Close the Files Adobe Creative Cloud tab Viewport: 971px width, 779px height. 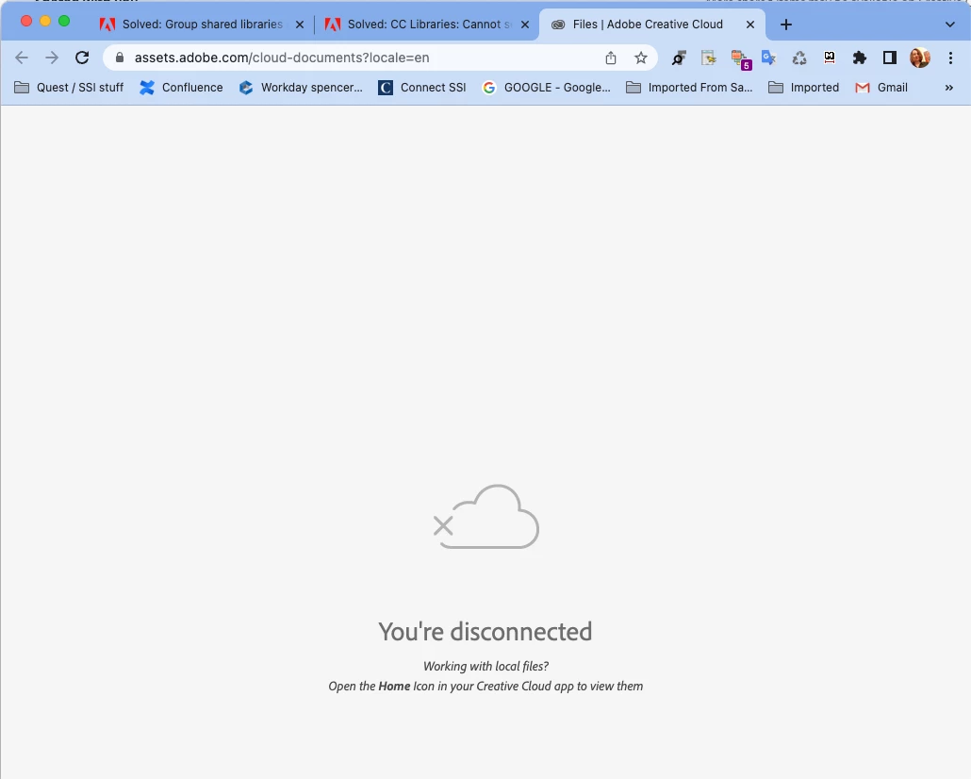[x=749, y=25]
